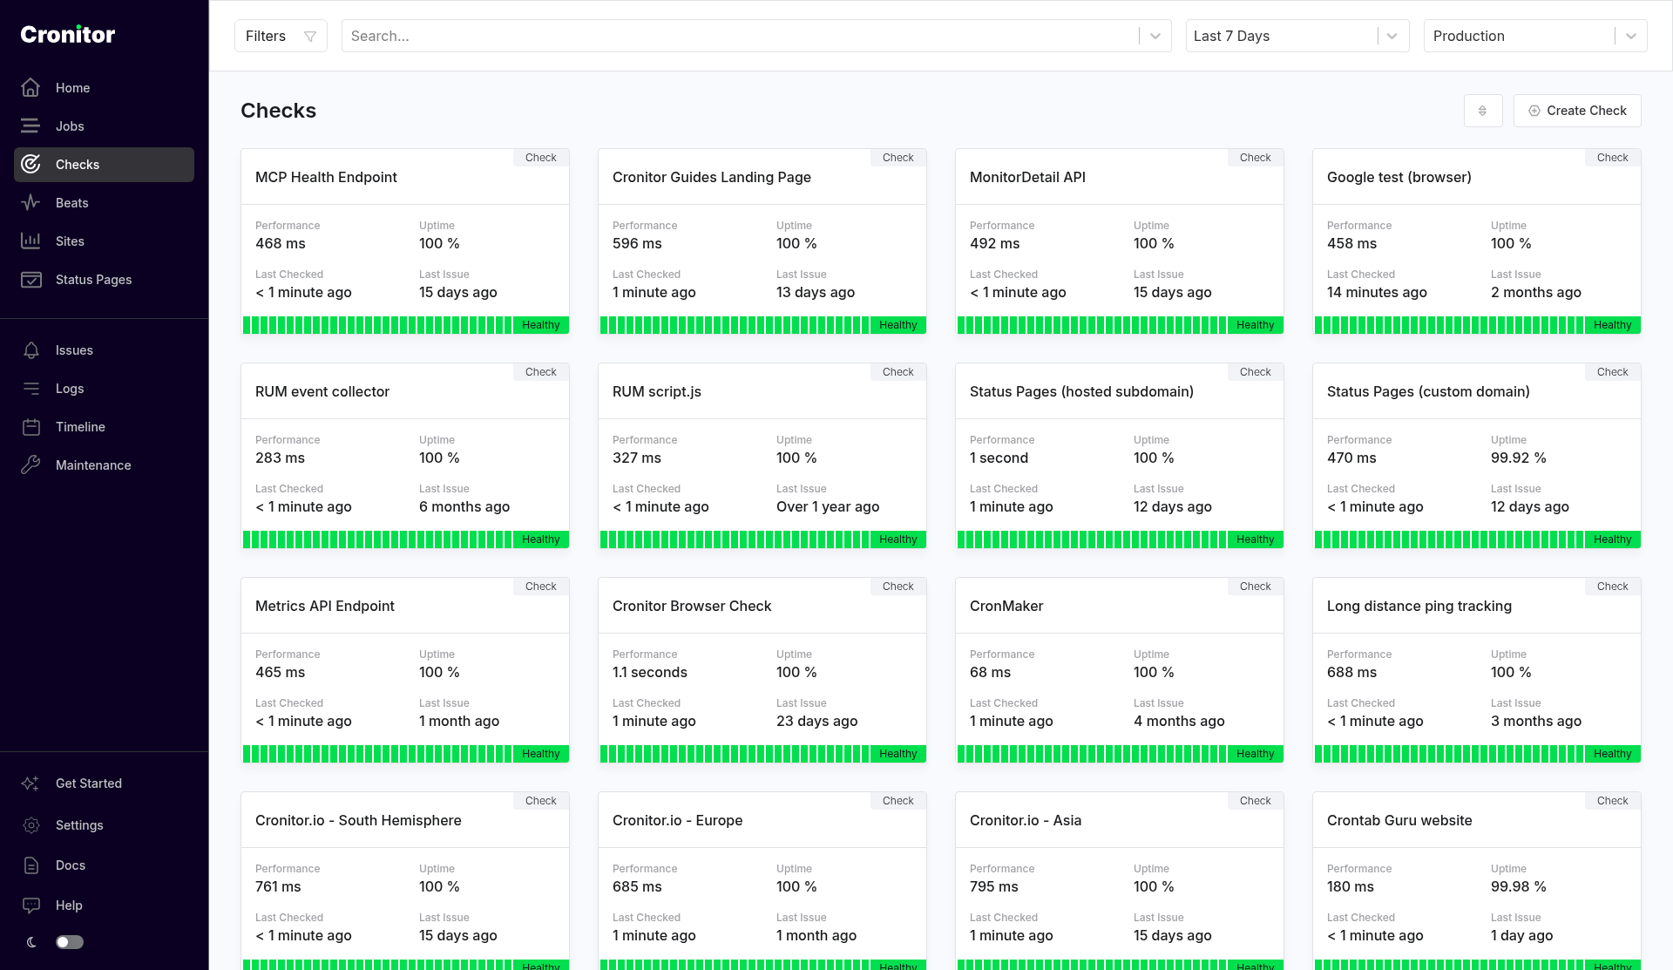
Task: Click the Filters funnel icon
Action: tap(310, 36)
